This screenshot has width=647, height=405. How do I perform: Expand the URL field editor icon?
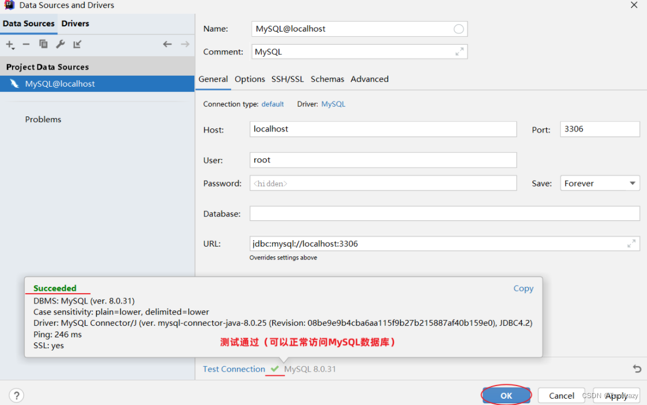point(632,243)
